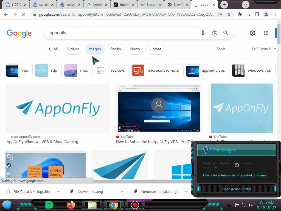Open AppOnFly Windows VPS & Cloud Gaming link
281x211 pixels.
[x=42, y=142]
